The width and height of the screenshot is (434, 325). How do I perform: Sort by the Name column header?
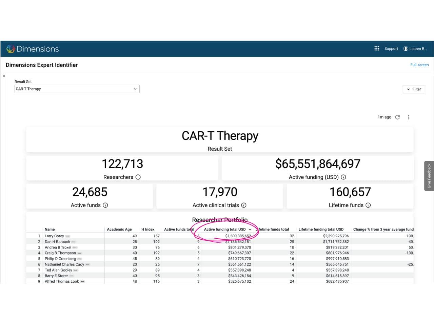pos(50,230)
